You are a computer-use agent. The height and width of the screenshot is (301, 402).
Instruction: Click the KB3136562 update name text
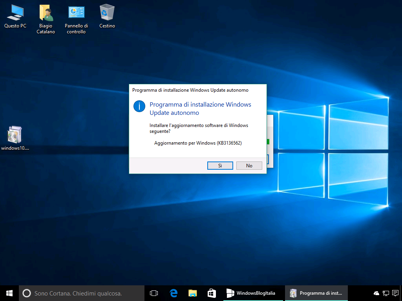pyautogui.click(x=198, y=143)
